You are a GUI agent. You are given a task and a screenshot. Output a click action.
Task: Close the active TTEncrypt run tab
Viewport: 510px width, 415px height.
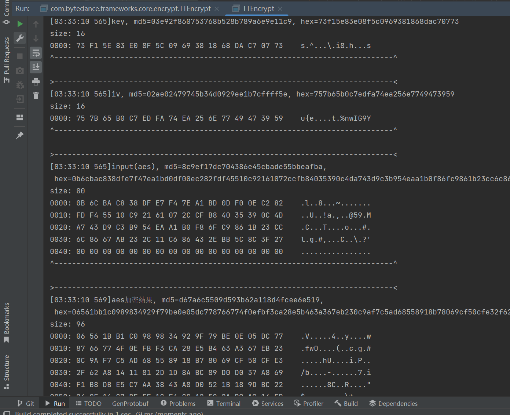(280, 8)
